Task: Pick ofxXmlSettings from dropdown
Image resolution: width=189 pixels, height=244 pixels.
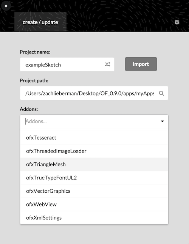Action: (x=94, y=217)
